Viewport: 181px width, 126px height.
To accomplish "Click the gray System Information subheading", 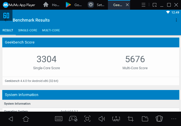I will click(x=17, y=104).
